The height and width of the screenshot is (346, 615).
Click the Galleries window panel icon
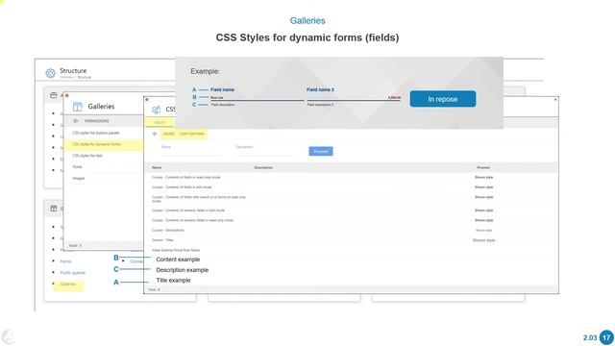coord(78,107)
